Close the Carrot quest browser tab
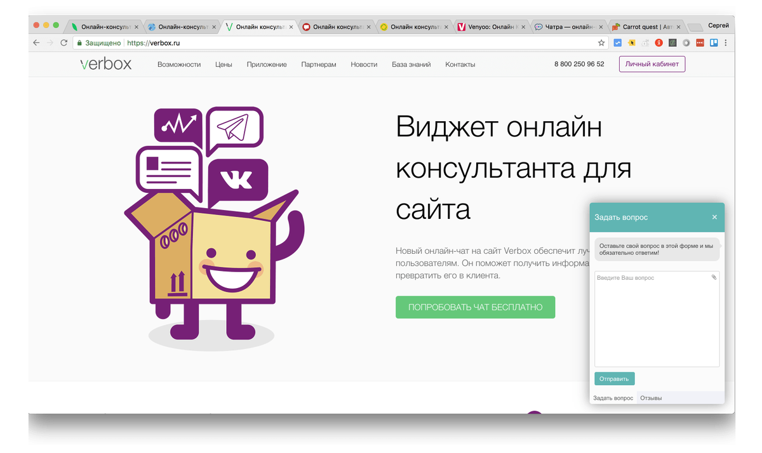 [678, 27]
